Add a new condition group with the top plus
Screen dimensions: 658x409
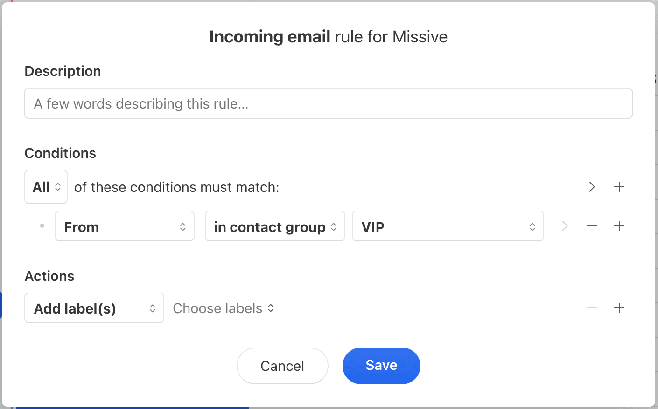619,187
